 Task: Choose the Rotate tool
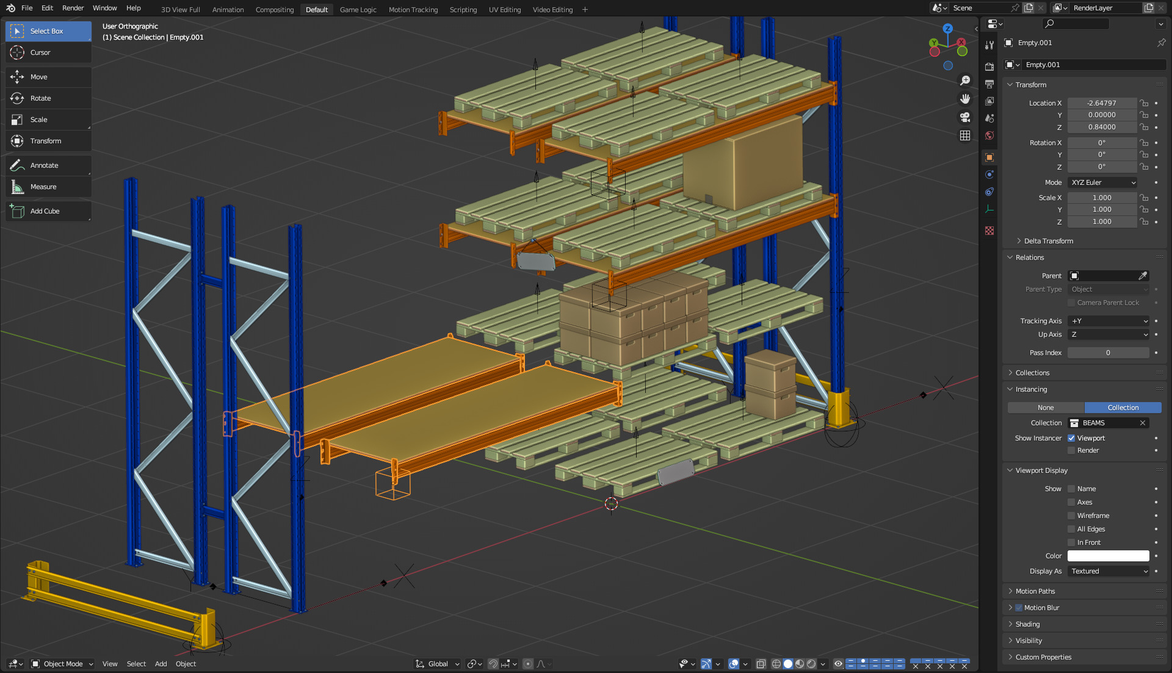pyautogui.click(x=48, y=98)
